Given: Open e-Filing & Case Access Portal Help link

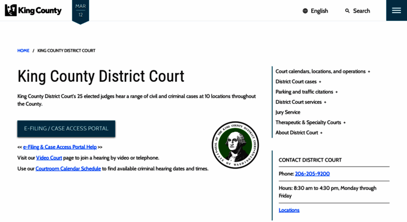Looking at the screenshot, I should [x=60, y=147].
